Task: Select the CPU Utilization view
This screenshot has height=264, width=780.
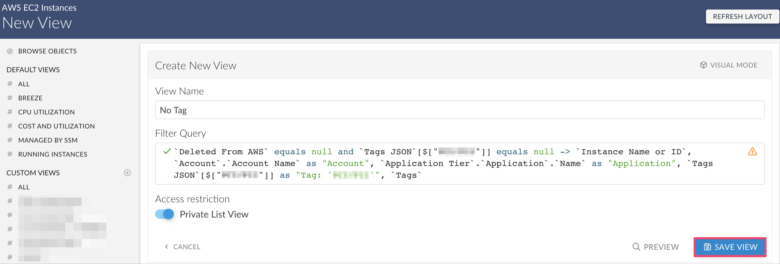Action: point(46,112)
